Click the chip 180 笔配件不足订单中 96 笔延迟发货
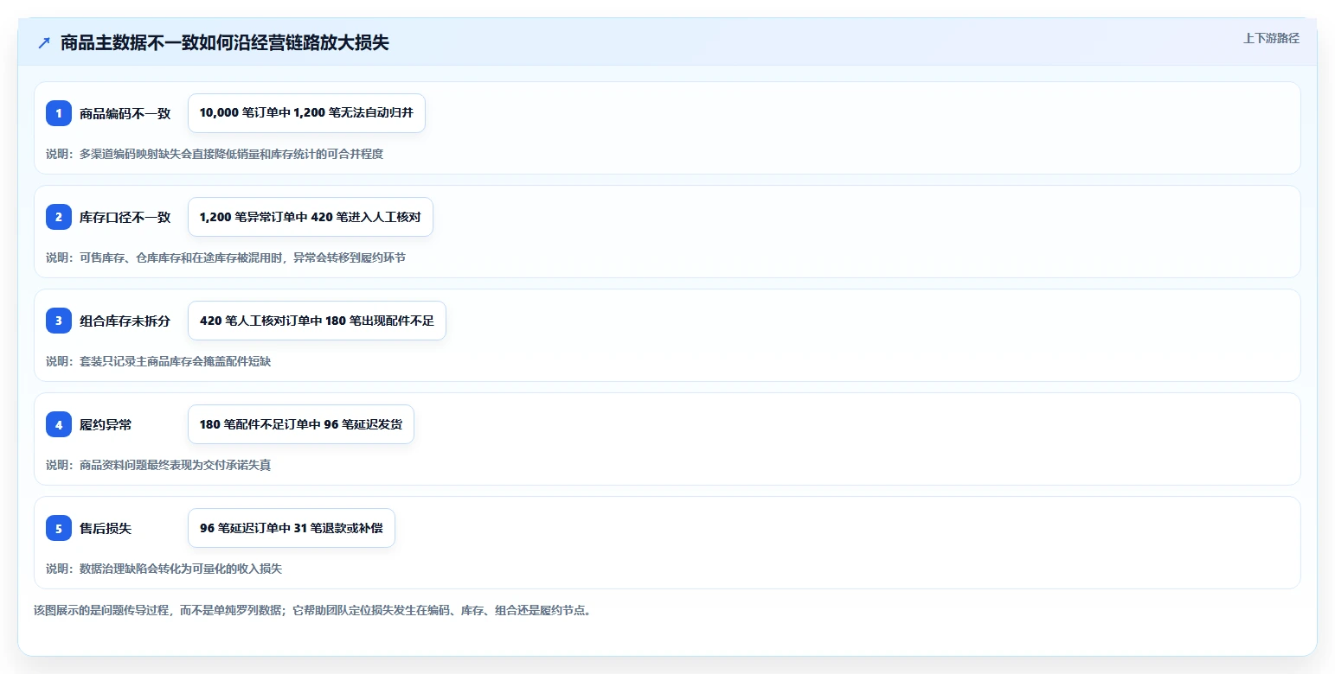The image size is (1335, 674). 301,424
